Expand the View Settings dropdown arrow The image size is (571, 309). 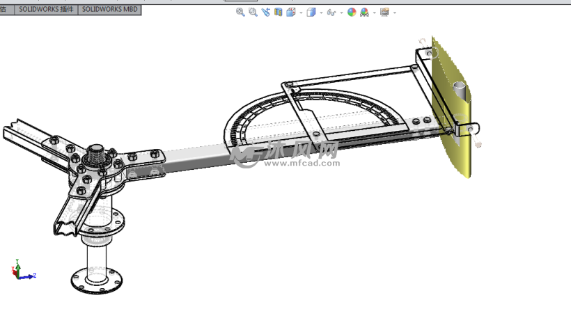(395, 13)
